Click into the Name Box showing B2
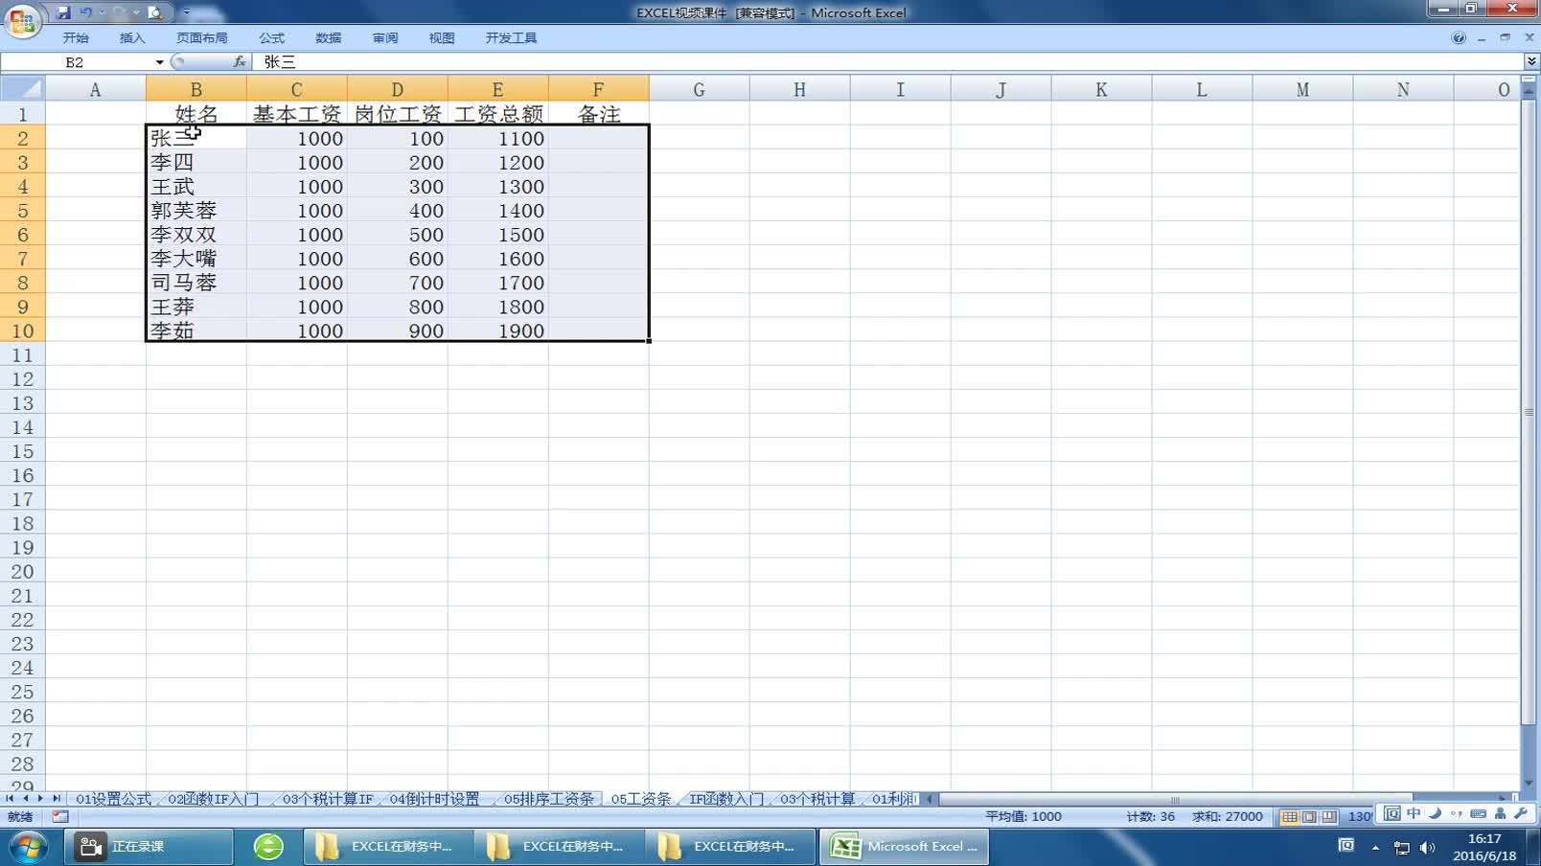Viewport: 1541px width, 866px height. [77, 62]
